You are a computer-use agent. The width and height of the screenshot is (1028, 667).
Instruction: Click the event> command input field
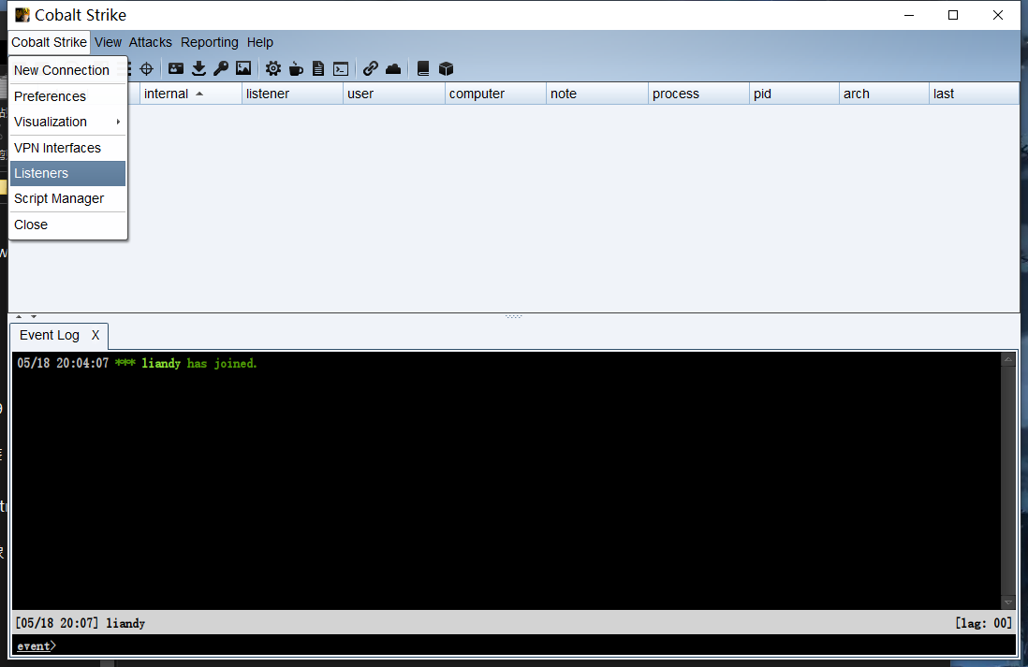point(514,645)
